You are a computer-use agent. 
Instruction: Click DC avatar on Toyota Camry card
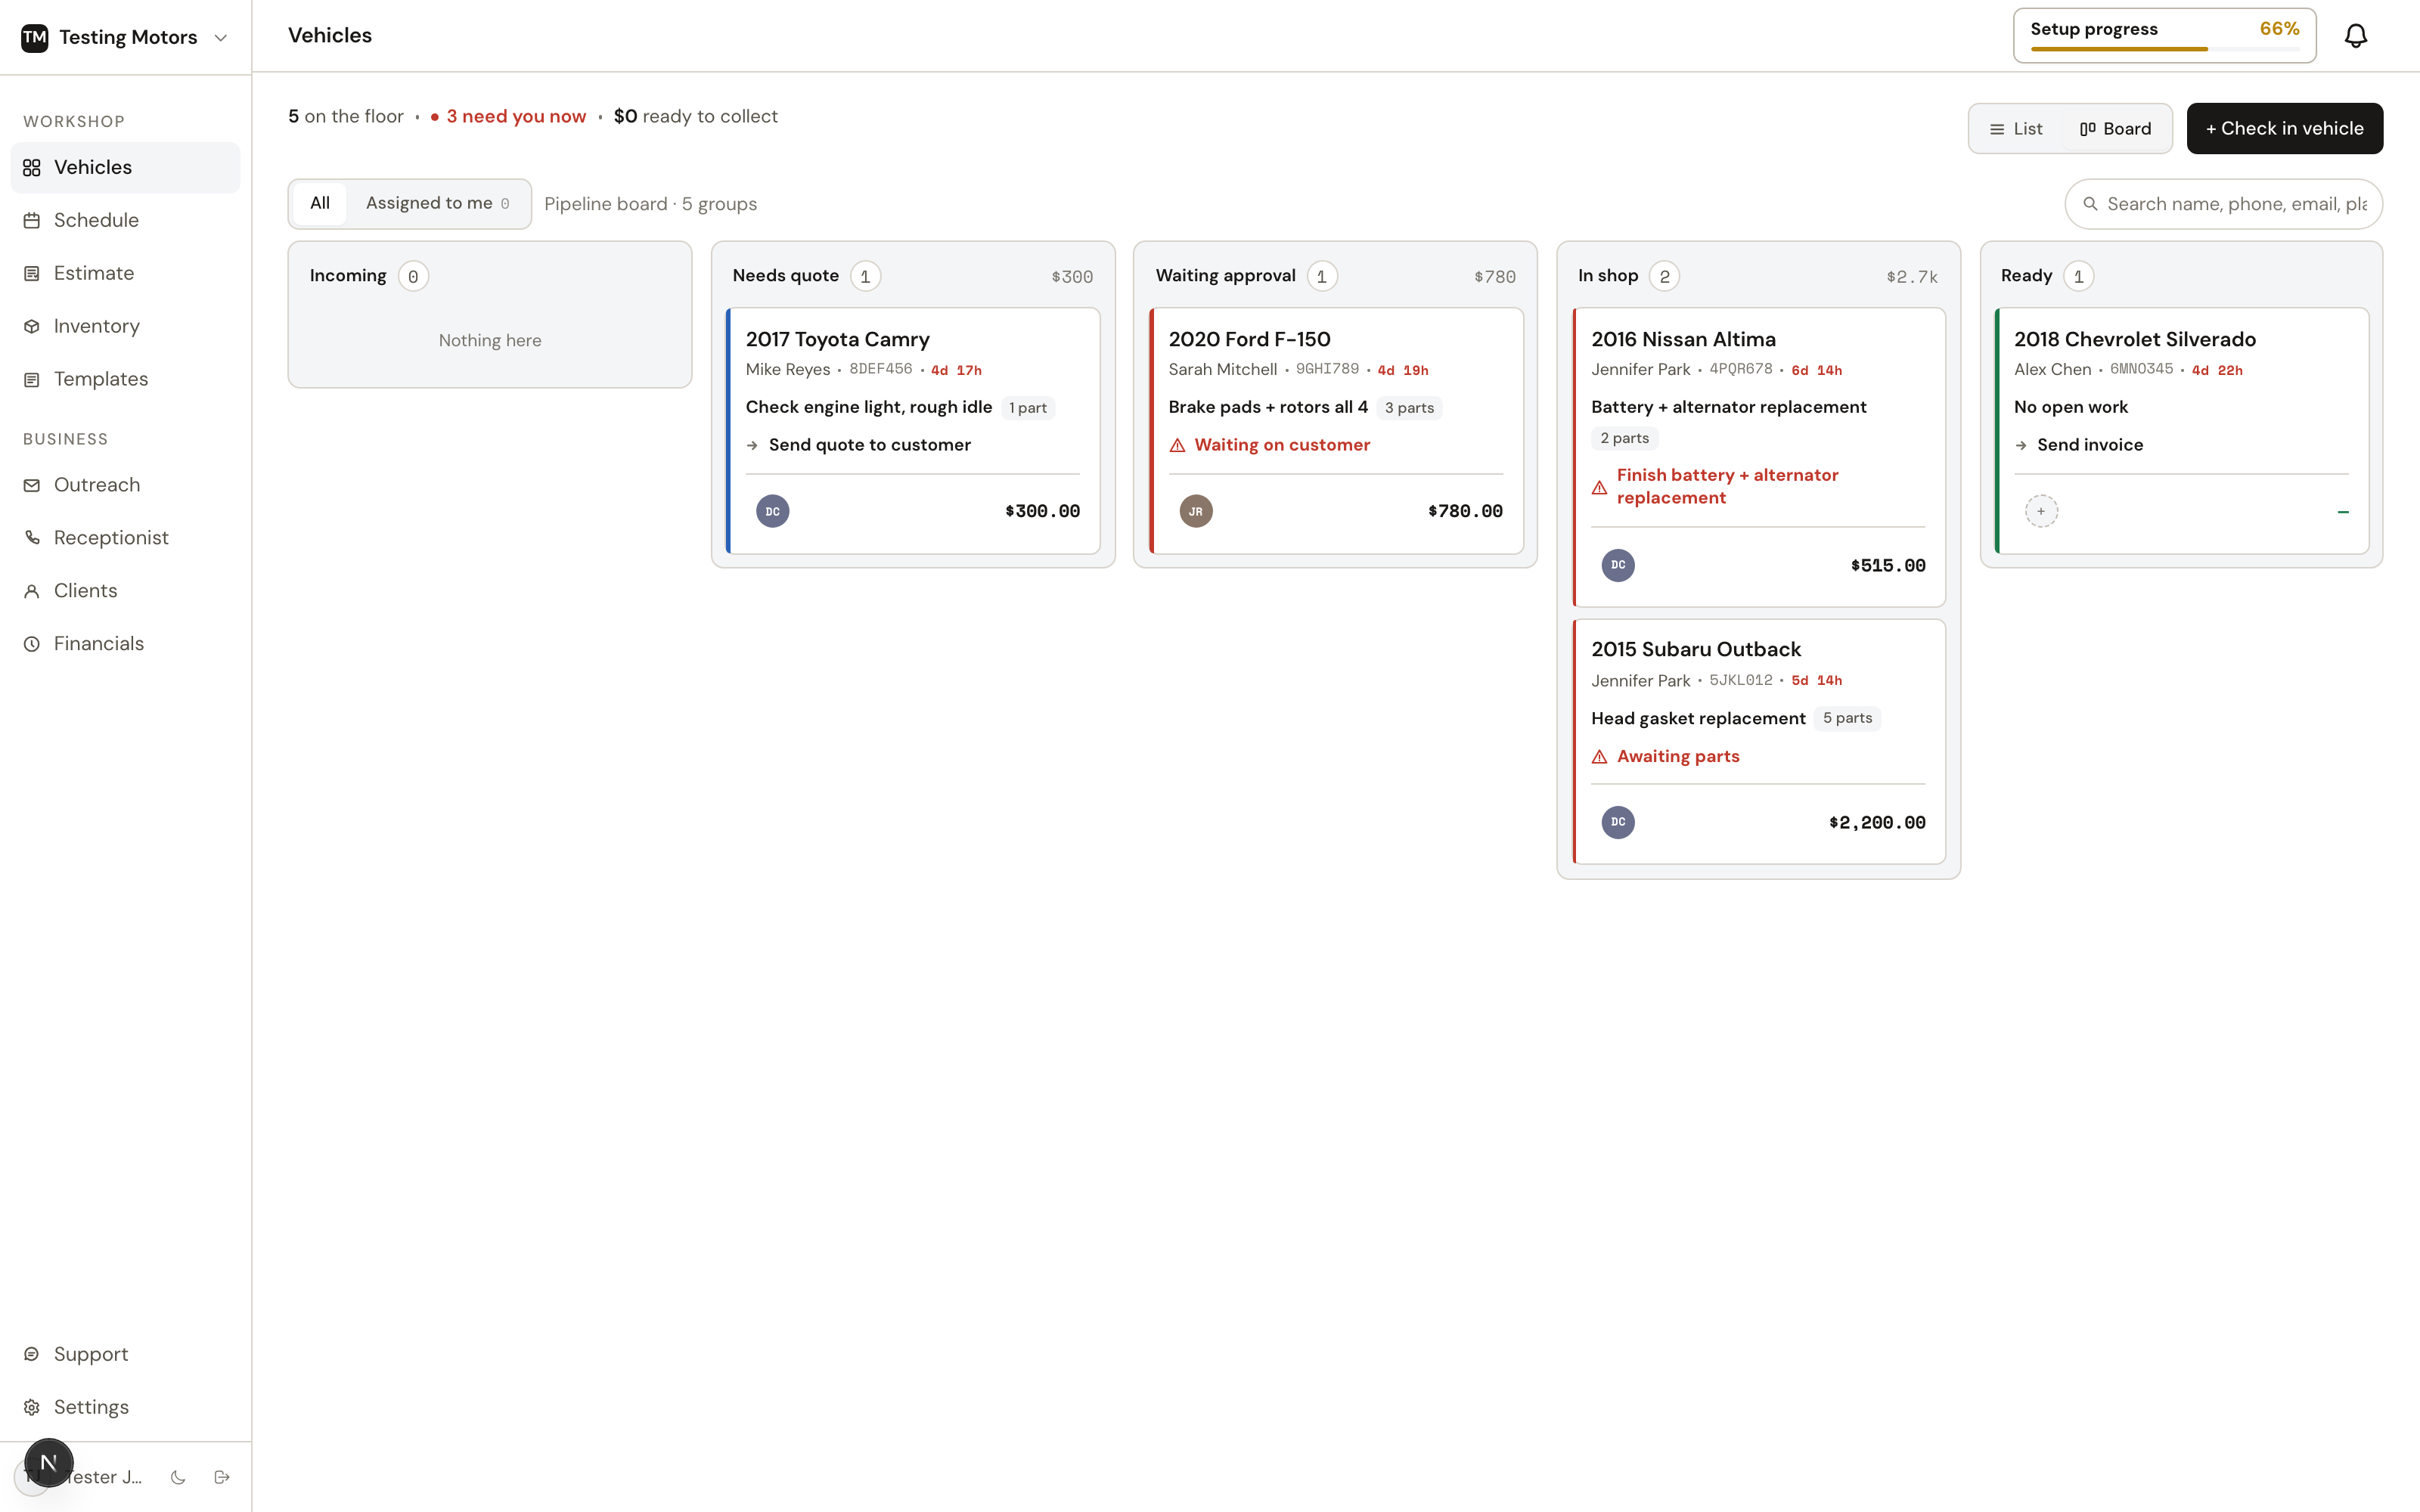[x=772, y=511]
